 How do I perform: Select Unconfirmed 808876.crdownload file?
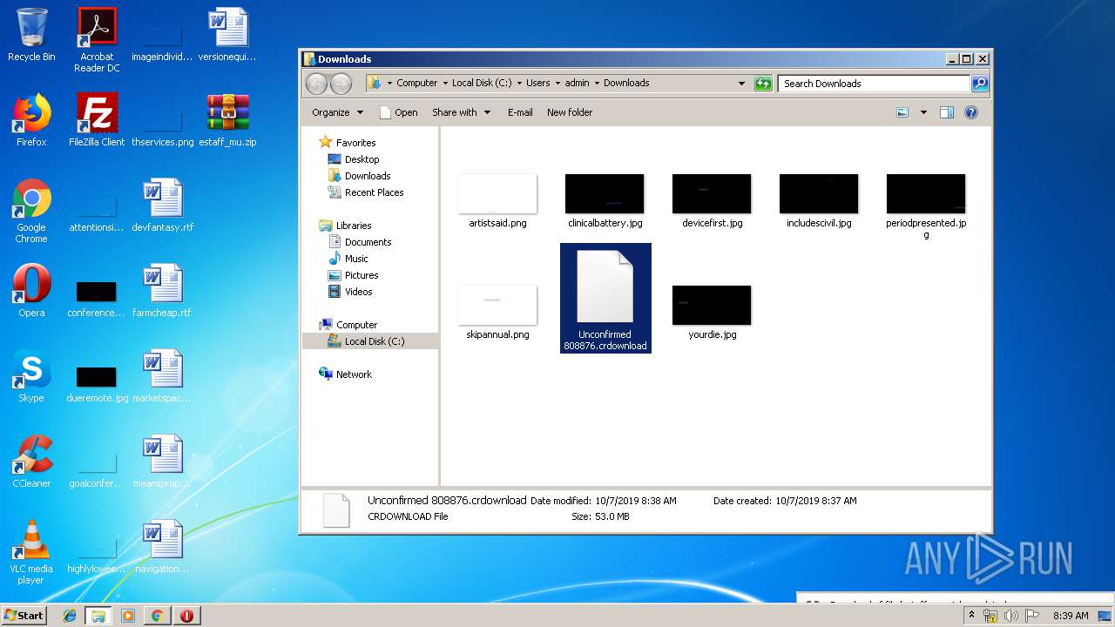pyautogui.click(x=605, y=299)
